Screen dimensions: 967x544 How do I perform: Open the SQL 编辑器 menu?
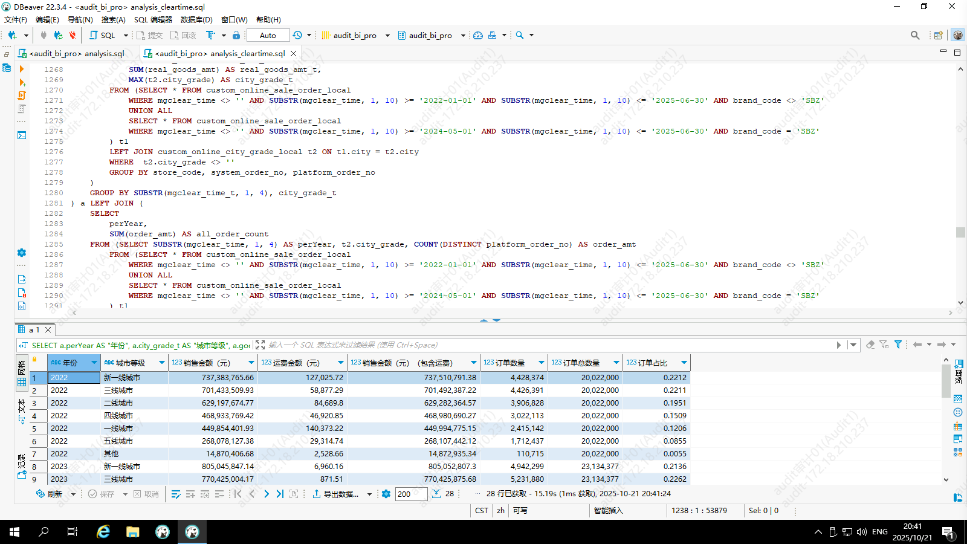[x=153, y=19]
